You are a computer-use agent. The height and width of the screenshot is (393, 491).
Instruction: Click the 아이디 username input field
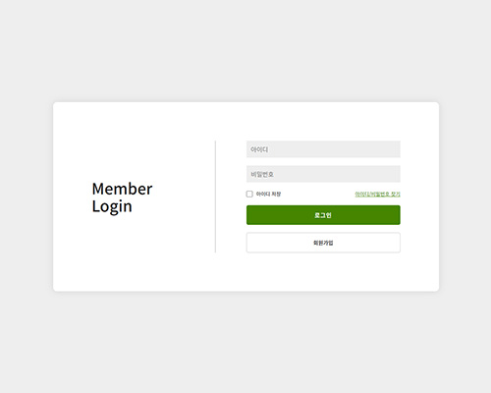(323, 149)
